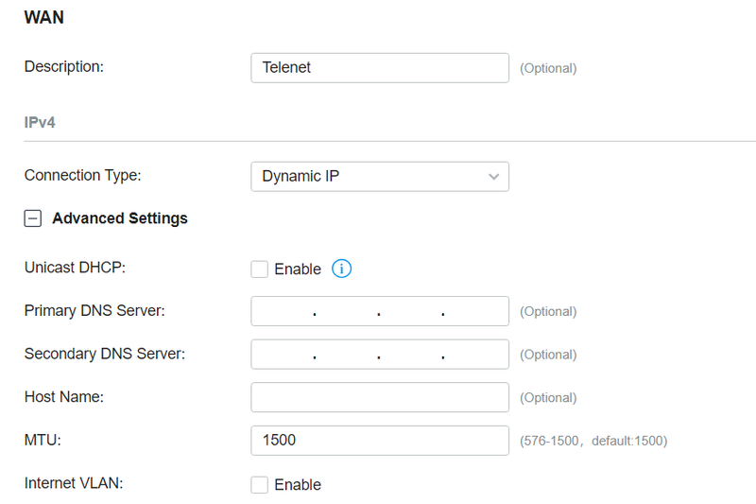Select first octet of Secondary DNS Server
The height and width of the screenshot is (504, 756).
pos(283,355)
